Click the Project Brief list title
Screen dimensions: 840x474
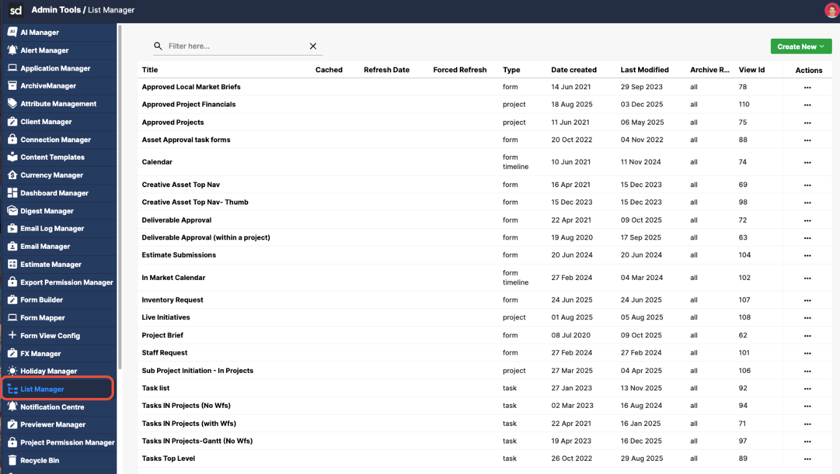(162, 335)
